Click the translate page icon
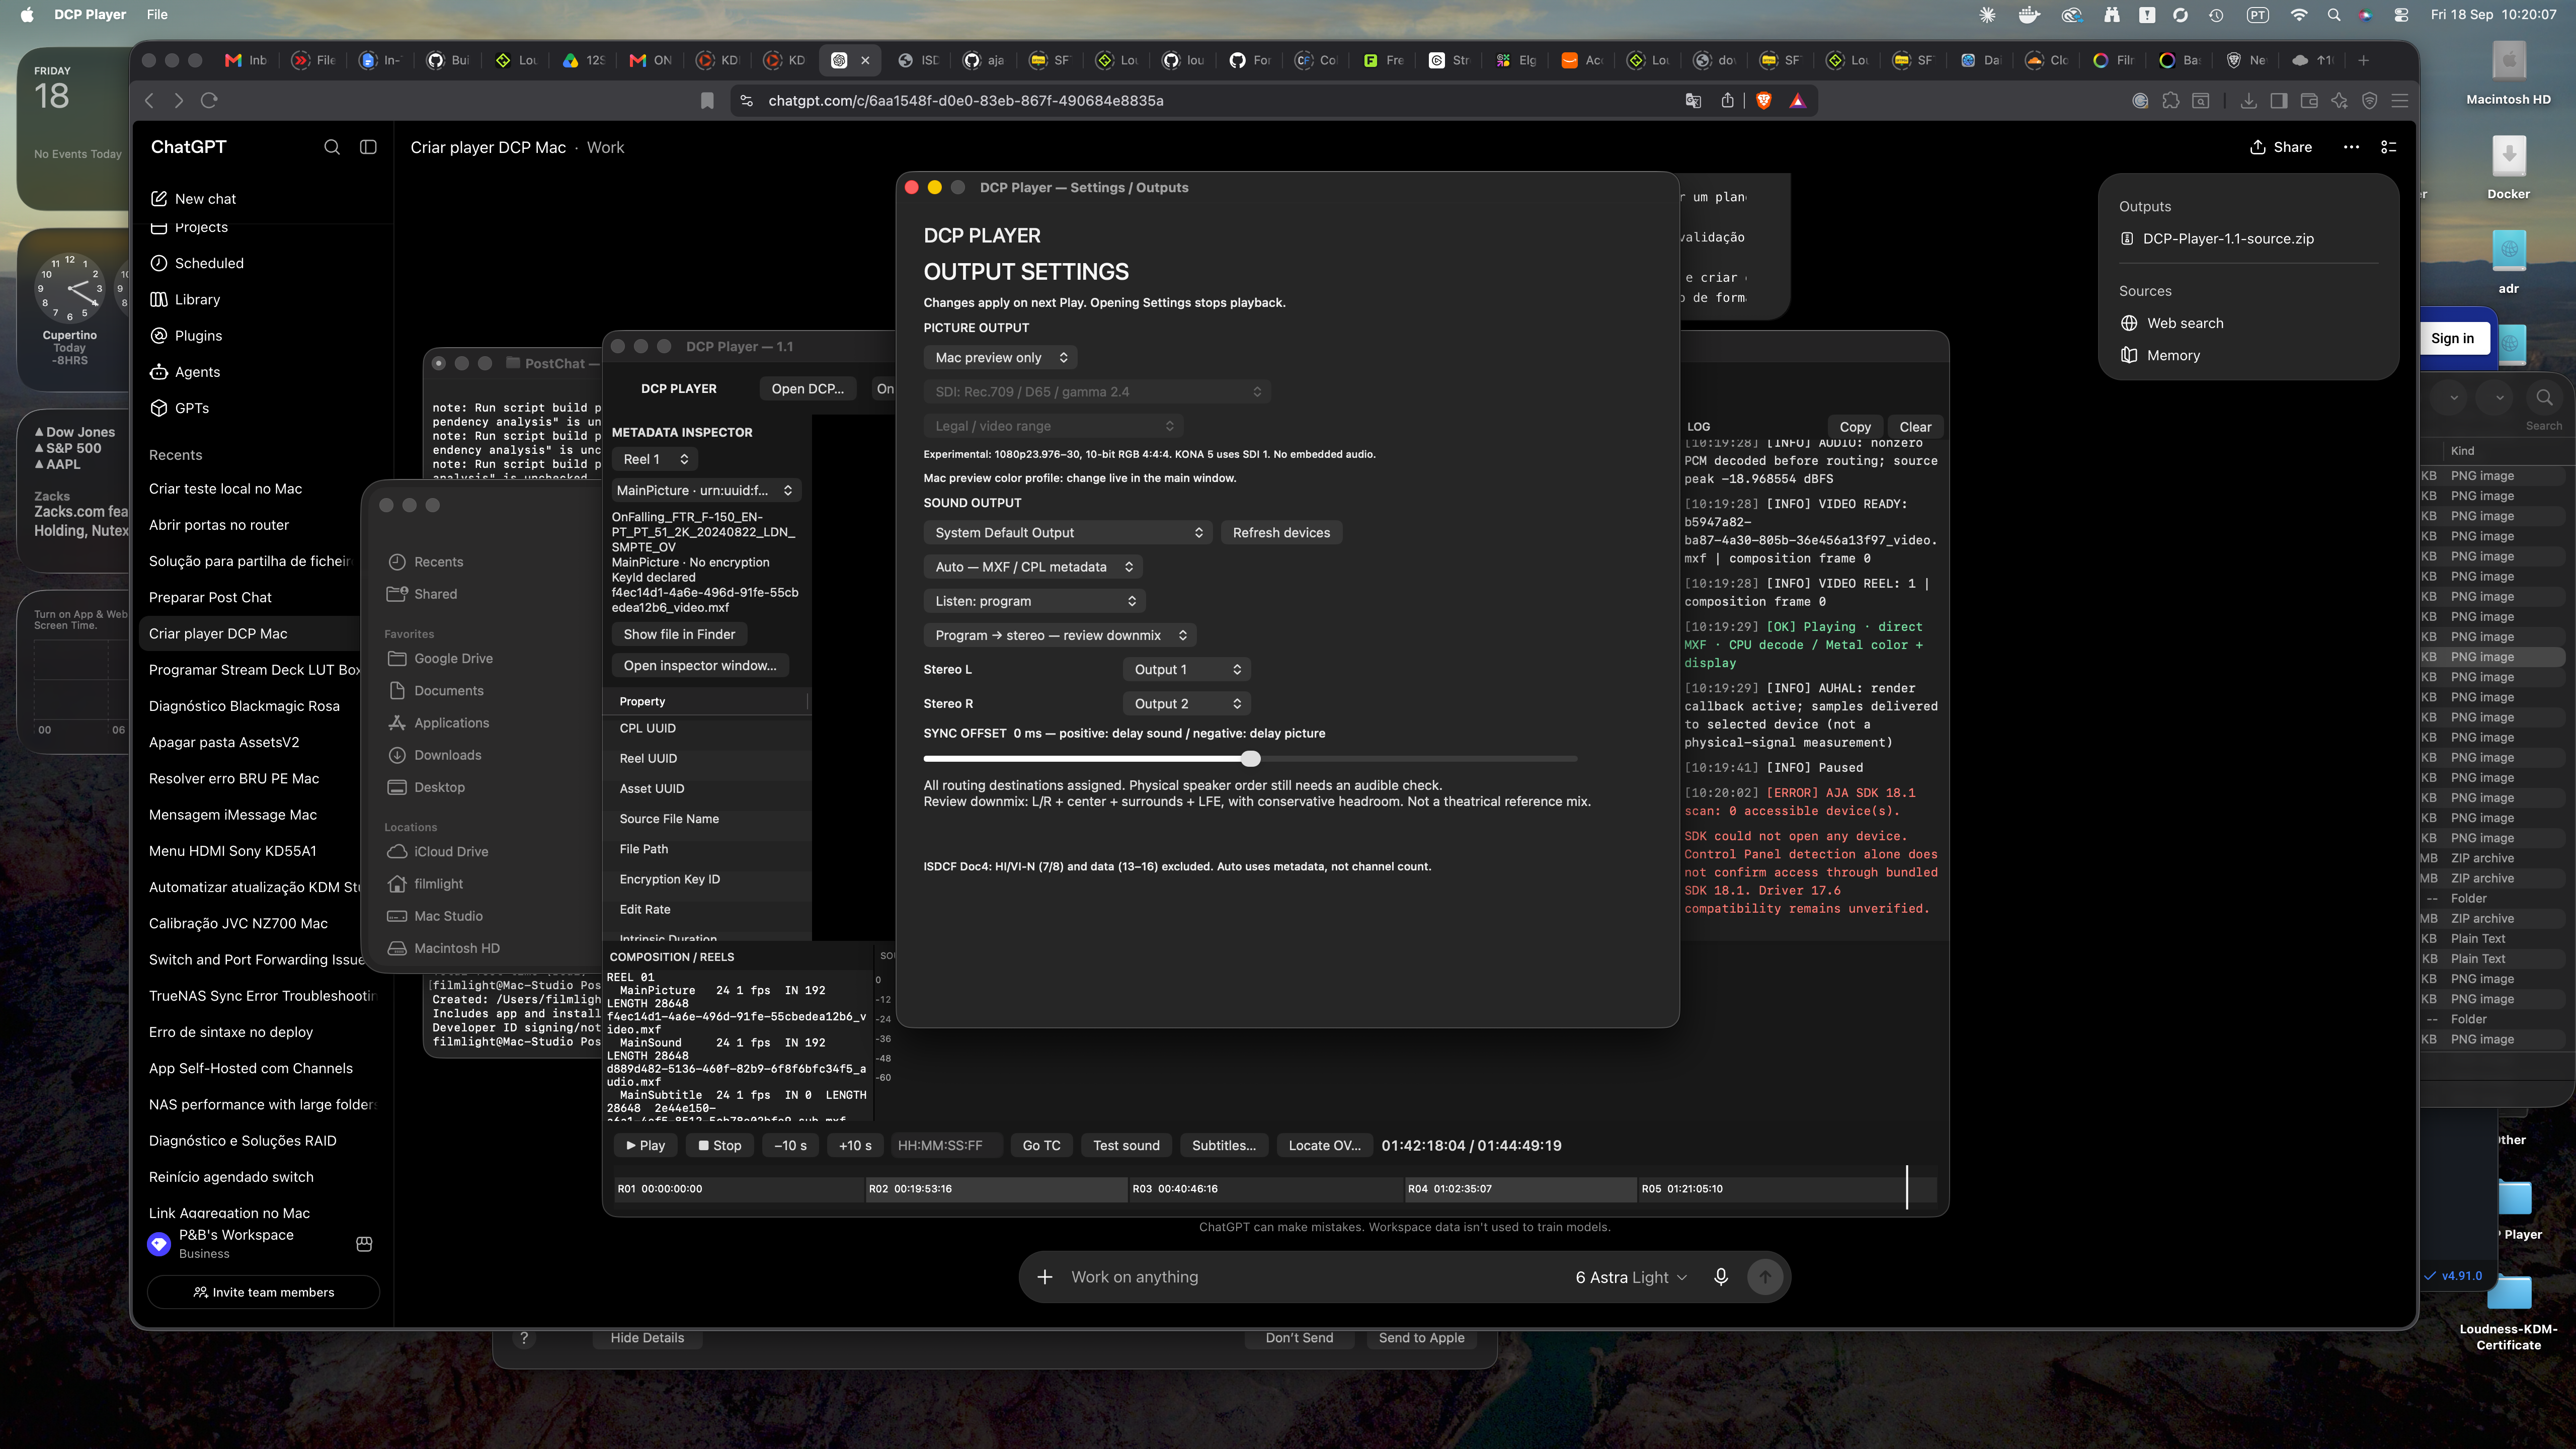This screenshot has width=2576, height=1449. pyautogui.click(x=1693, y=100)
